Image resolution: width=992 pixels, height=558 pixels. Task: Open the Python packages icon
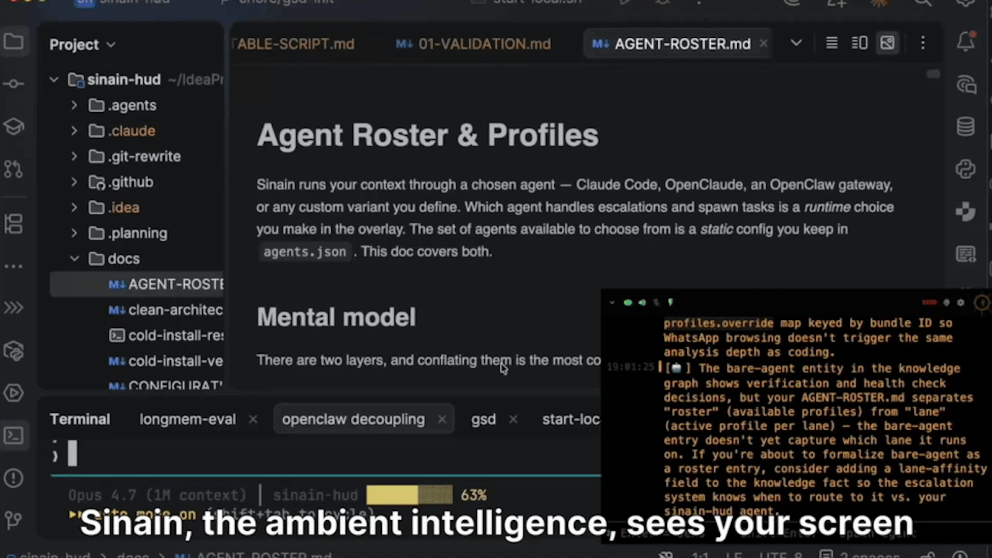pos(966,169)
